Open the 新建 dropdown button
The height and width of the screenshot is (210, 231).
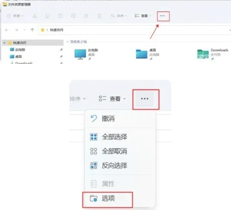click(x=15, y=16)
